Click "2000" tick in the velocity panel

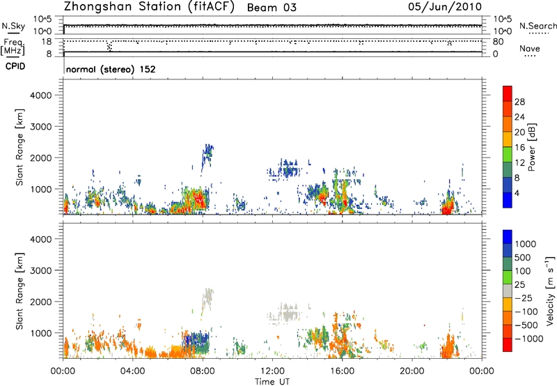(41, 302)
